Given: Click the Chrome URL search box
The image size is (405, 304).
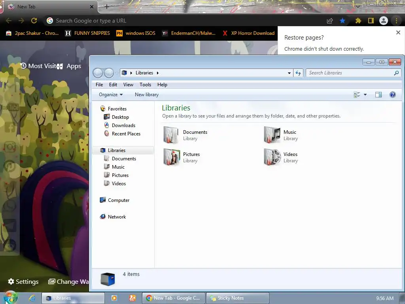Looking at the screenshot, I should (x=184, y=21).
